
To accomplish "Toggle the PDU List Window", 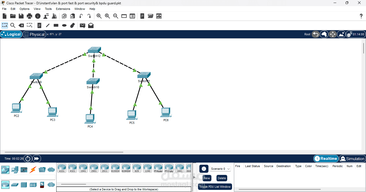I will 215,186.
